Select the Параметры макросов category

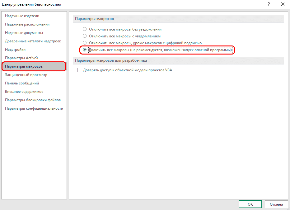point(24,66)
